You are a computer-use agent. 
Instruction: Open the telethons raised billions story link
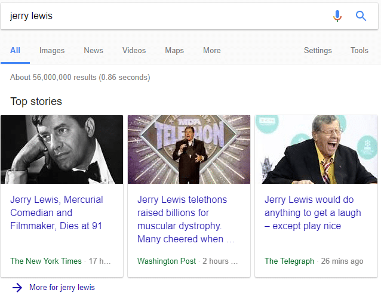pyautogui.click(x=186, y=220)
